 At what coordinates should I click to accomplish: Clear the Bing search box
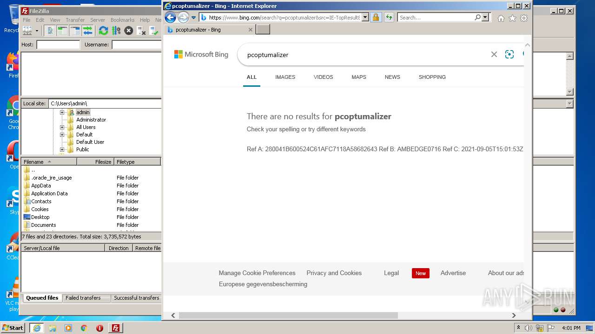click(494, 54)
